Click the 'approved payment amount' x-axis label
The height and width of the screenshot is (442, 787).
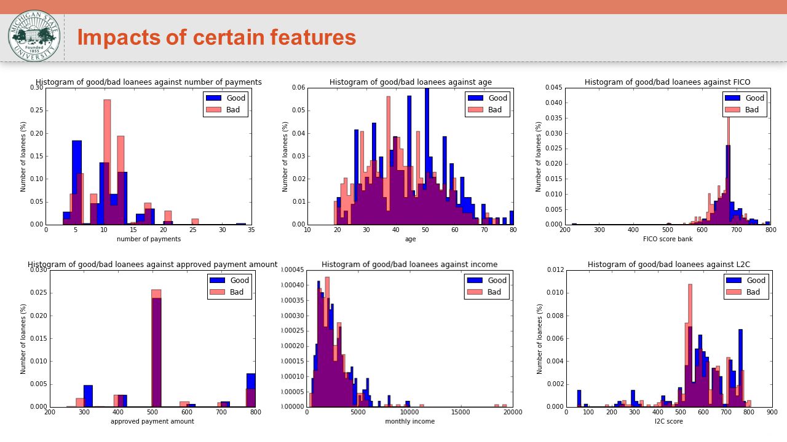(x=152, y=422)
